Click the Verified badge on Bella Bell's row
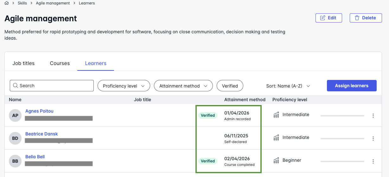Viewport: 389px width, 177px height. tap(208, 161)
